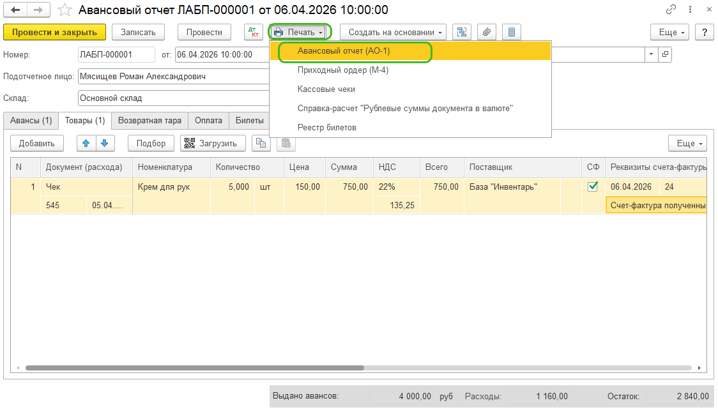Close the document with the X button

coord(709,9)
